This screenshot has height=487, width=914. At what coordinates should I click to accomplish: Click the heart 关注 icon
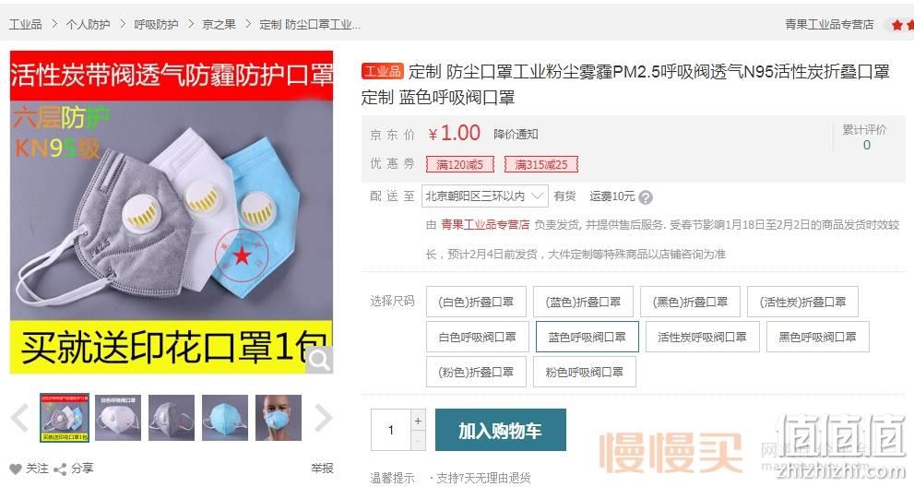click(x=15, y=469)
